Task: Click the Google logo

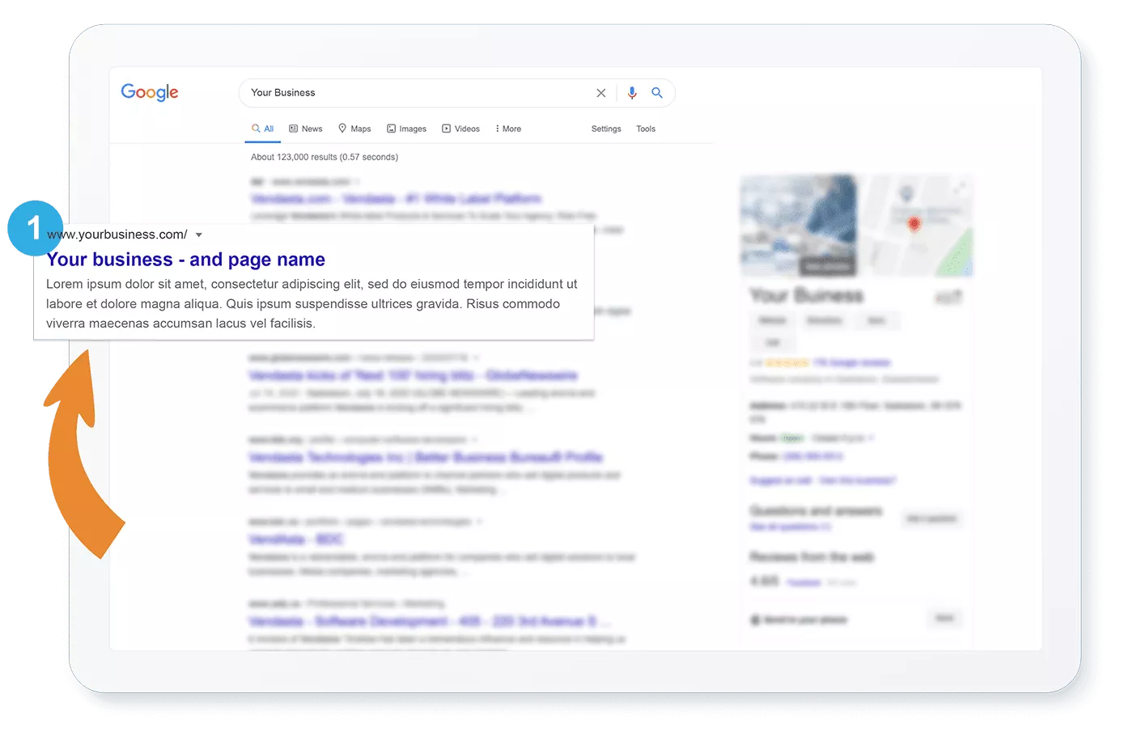Action: [x=149, y=92]
